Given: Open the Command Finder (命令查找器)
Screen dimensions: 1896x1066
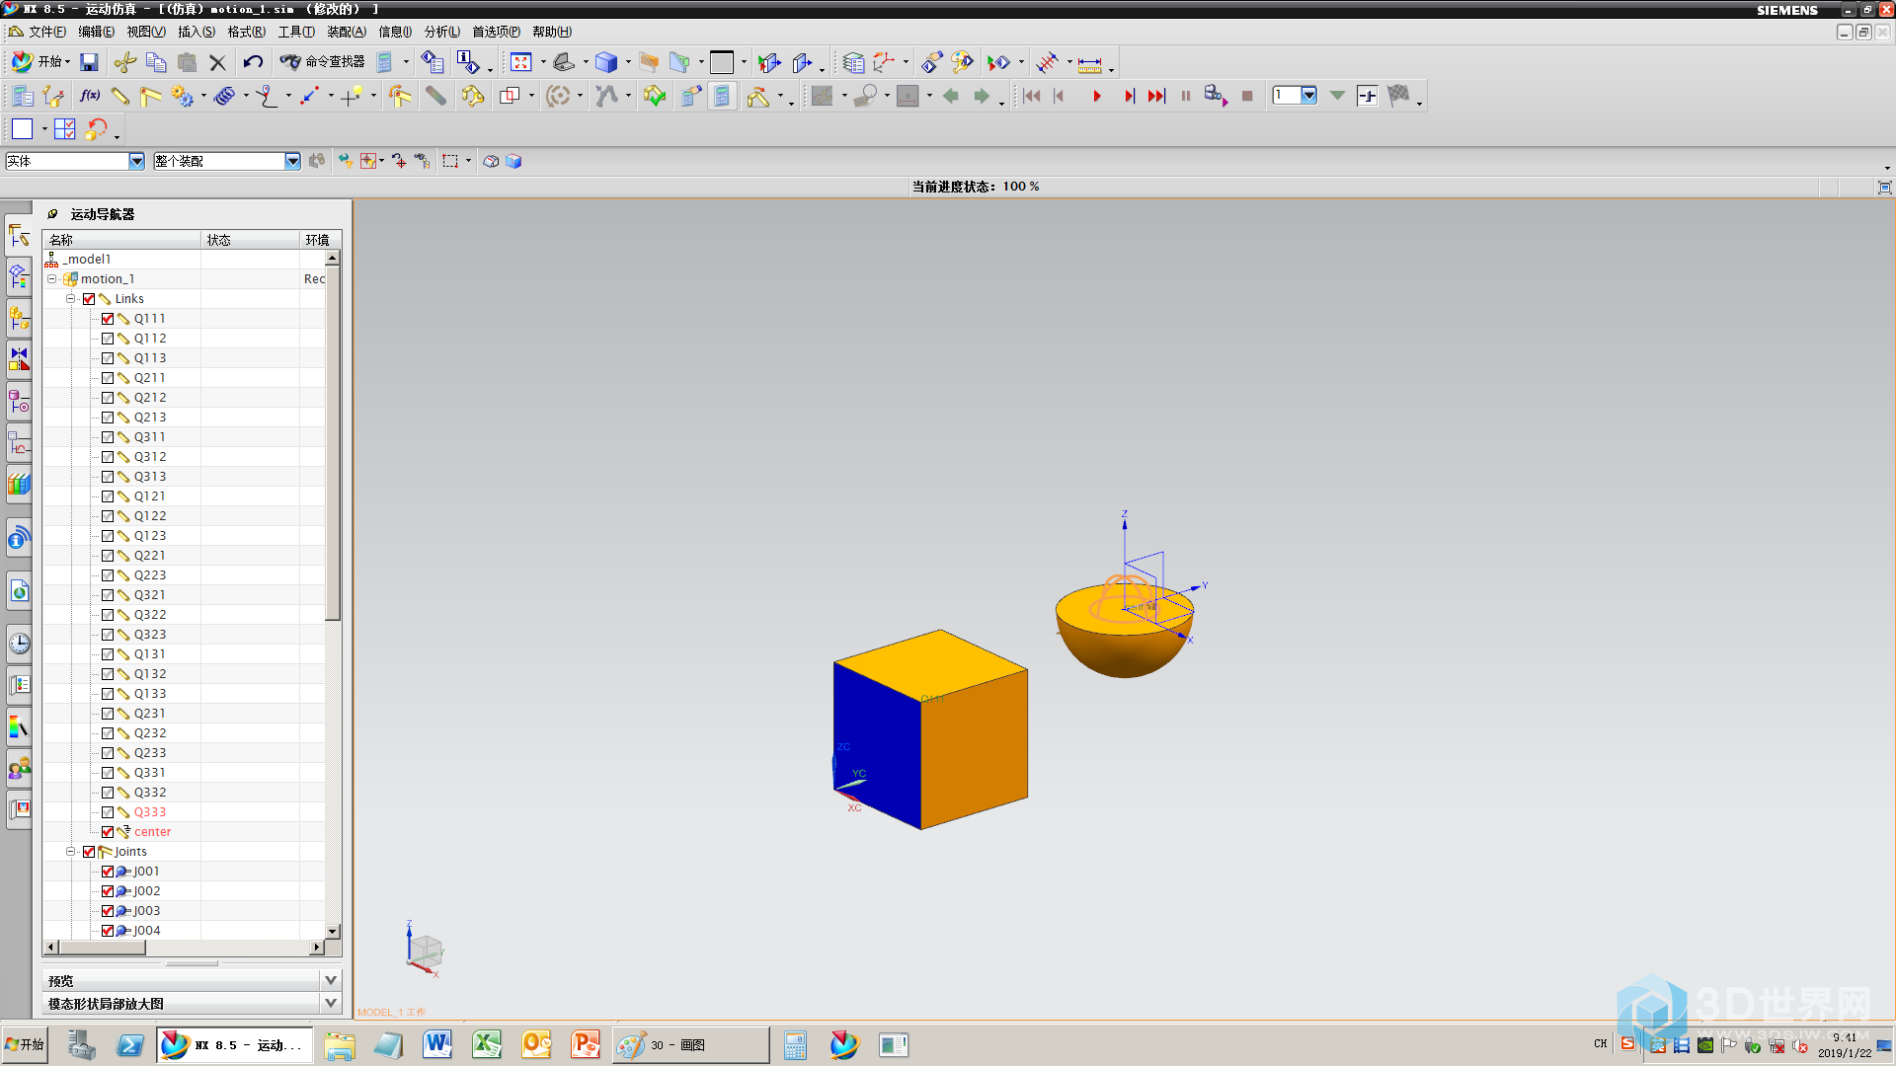Looking at the screenshot, I should [323, 62].
